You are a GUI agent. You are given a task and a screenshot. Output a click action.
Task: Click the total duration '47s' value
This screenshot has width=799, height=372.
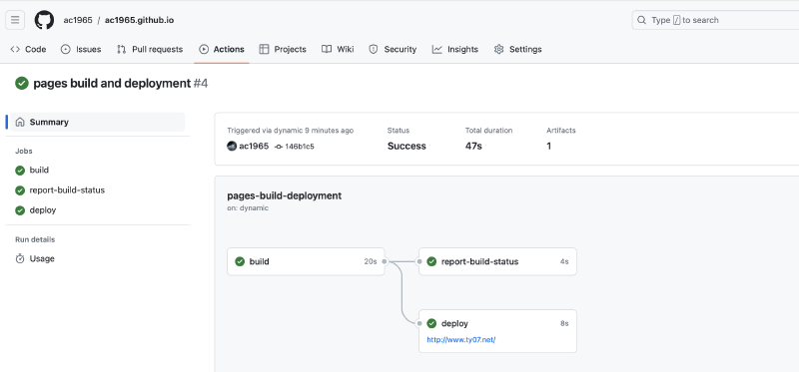[x=473, y=146]
